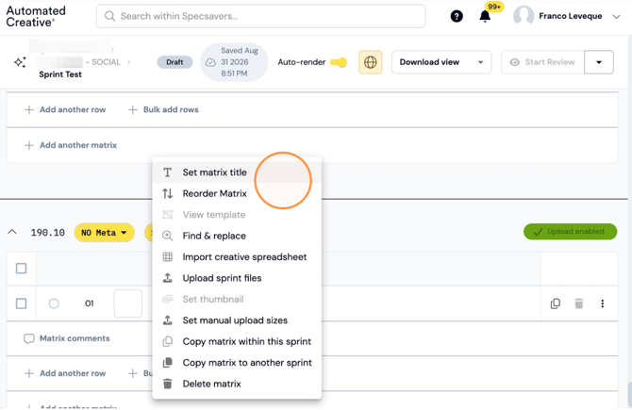Select Import creative spreadsheet option
Image resolution: width=632 pixels, height=410 pixels.
coord(237,257)
